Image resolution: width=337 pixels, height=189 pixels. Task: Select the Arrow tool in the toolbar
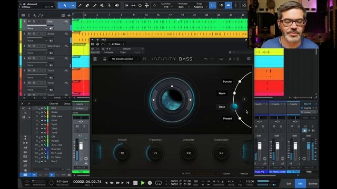click(x=65, y=5)
